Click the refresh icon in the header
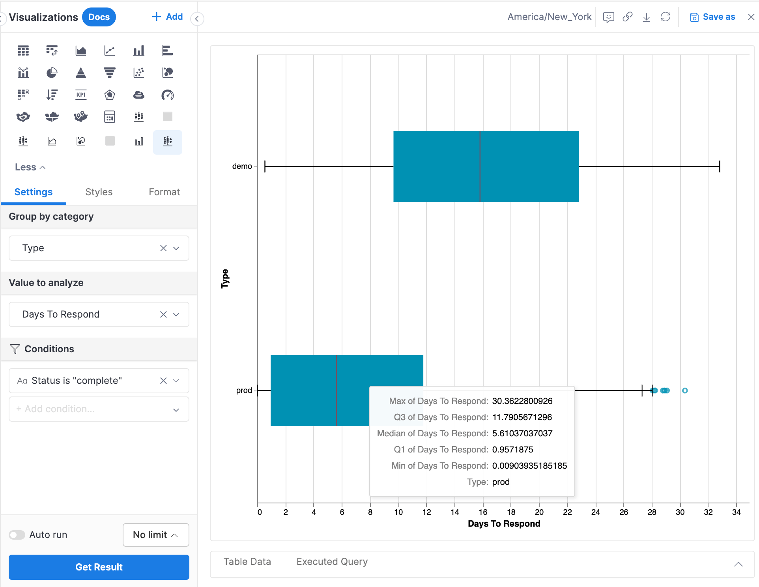 pos(666,17)
